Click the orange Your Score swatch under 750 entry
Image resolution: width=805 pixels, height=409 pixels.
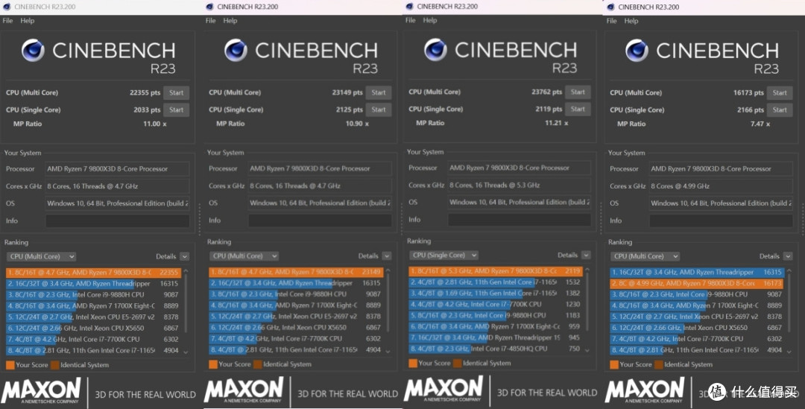413,363
